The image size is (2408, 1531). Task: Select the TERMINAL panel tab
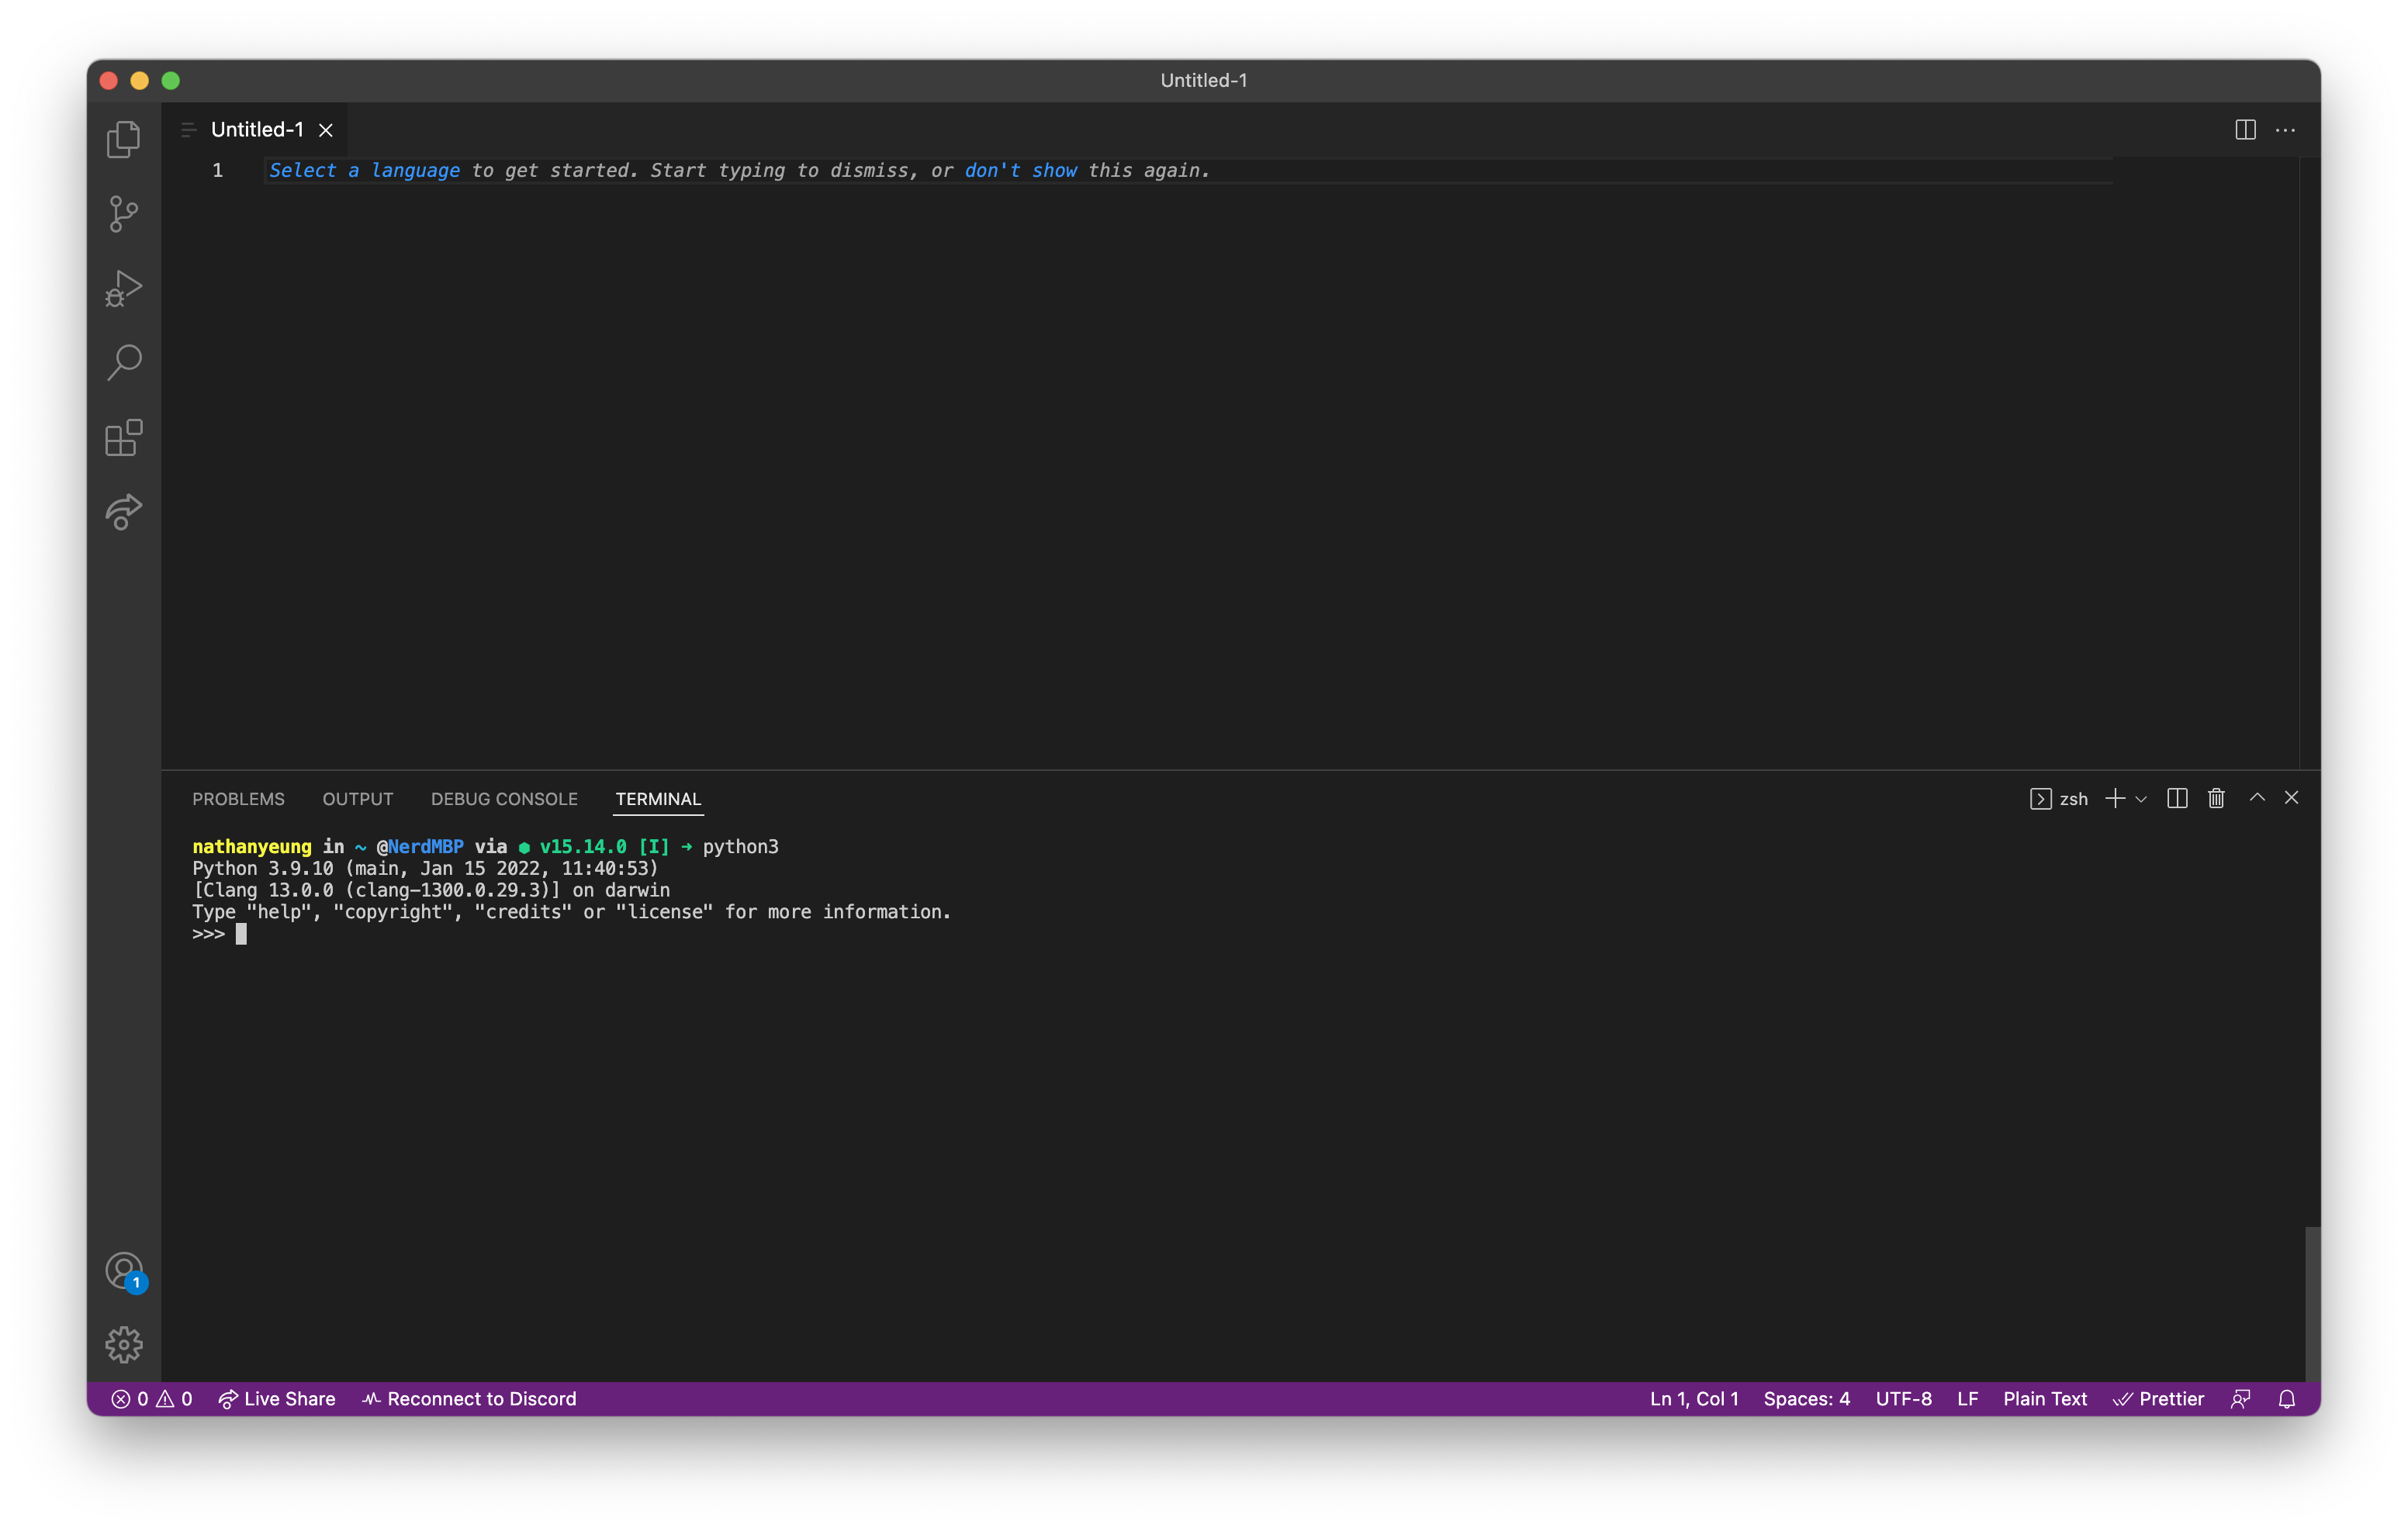[658, 799]
